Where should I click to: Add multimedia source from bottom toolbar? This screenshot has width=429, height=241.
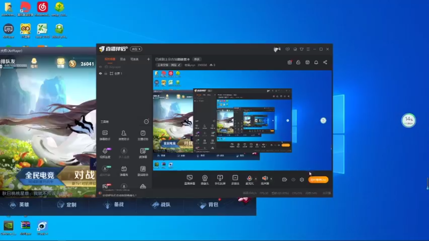235,180
